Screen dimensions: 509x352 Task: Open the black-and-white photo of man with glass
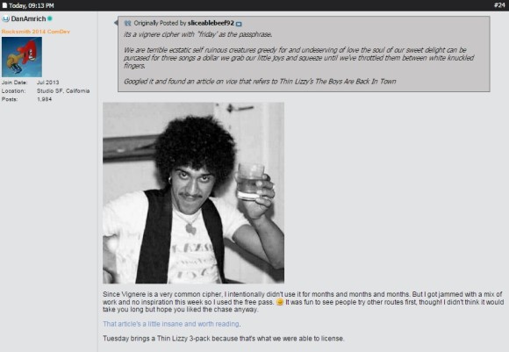click(193, 193)
